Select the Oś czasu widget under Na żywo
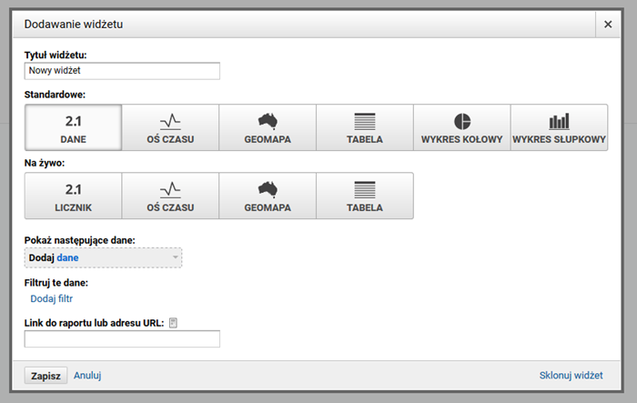This screenshot has height=403, width=637. [x=170, y=196]
